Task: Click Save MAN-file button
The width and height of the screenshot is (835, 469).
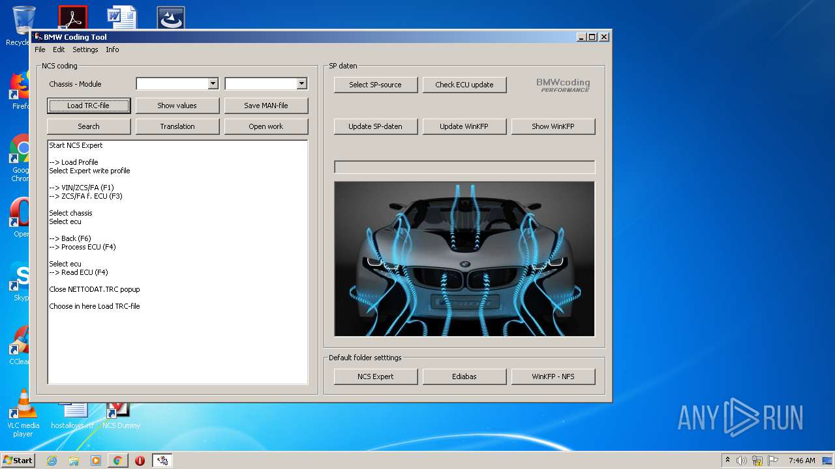Action: pos(266,106)
